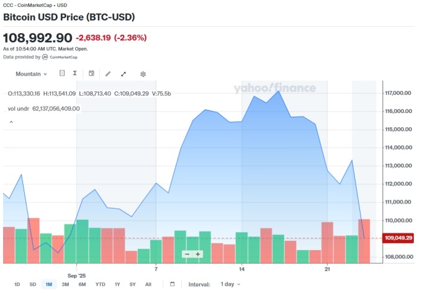Image resolution: width=422 pixels, height=293 pixels.
Task: Select the pencil draw tool
Action: [x=108, y=74]
